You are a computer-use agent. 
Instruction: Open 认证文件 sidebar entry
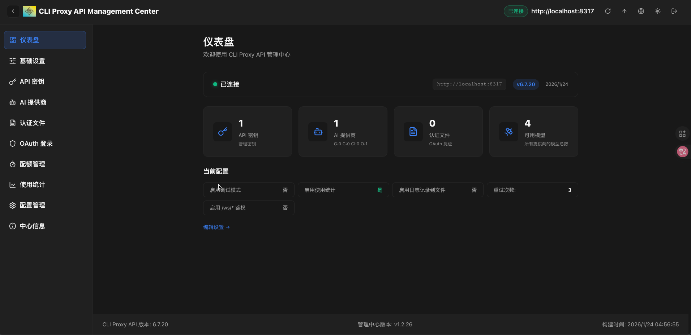click(45, 123)
